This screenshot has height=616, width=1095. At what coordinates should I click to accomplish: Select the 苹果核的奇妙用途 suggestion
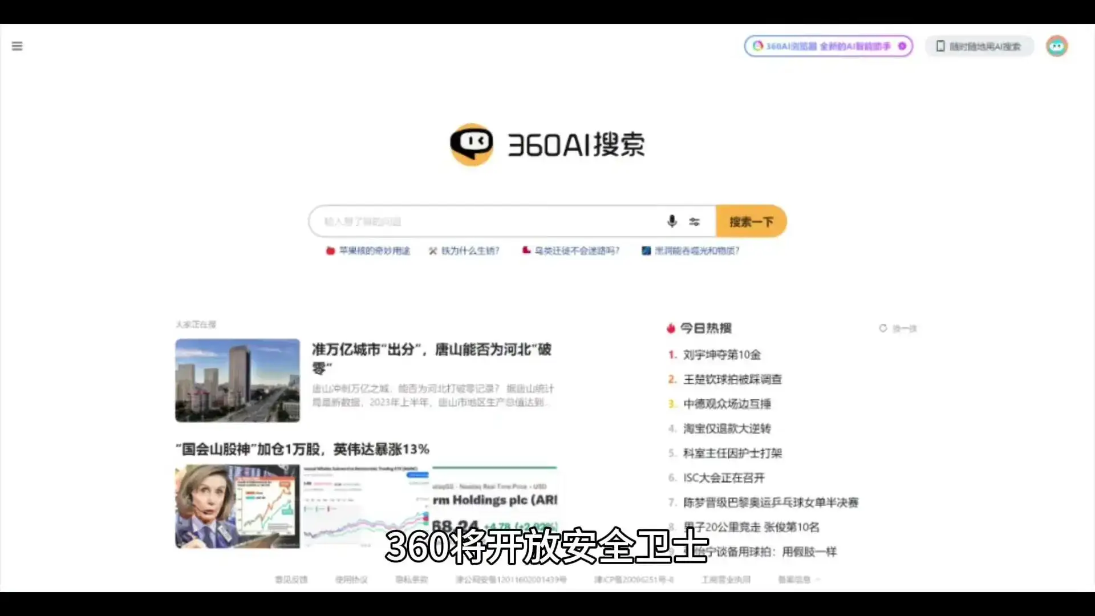374,251
